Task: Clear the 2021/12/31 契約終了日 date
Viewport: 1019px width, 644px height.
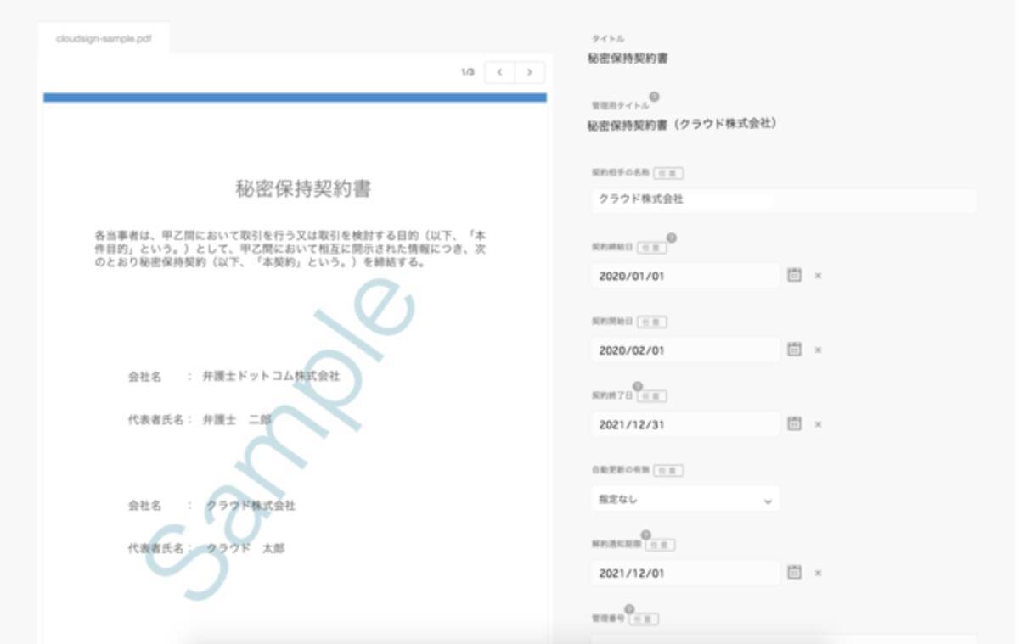Action: coord(818,424)
